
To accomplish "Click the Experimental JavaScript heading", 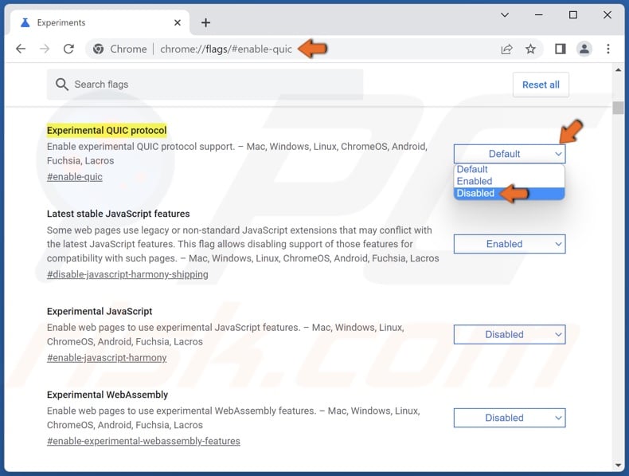I will (x=100, y=311).
